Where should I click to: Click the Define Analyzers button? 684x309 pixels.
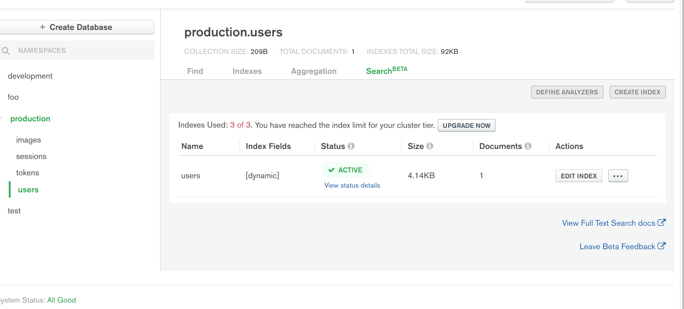[567, 92]
